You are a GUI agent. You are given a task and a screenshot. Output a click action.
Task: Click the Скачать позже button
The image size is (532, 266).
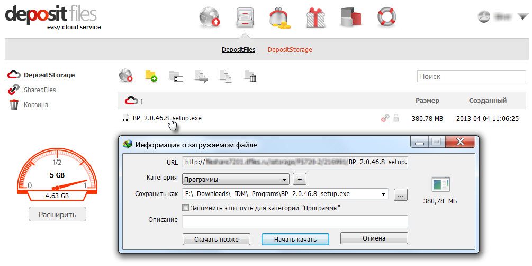pos(216,239)
